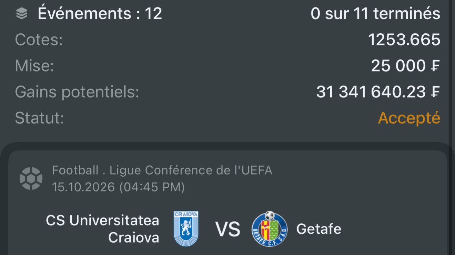Tap the VS text between teams
The image size is (455, 255).
[x=228, y=229]
